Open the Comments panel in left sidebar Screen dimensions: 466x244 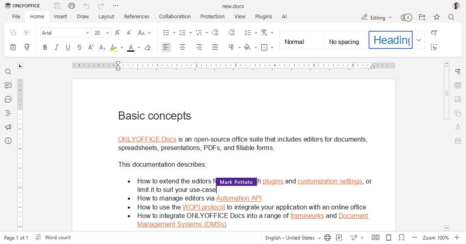tap(8, 85)
